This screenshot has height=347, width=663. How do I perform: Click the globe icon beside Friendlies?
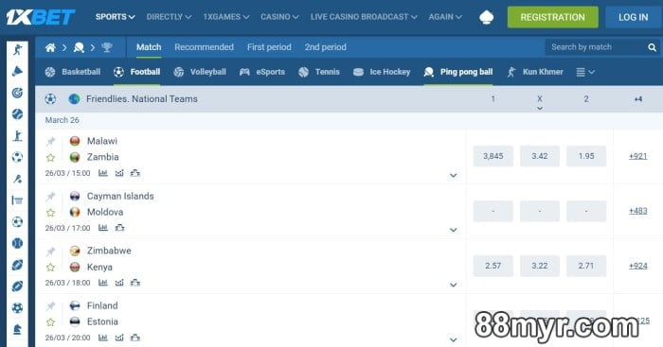pos(75,99)
